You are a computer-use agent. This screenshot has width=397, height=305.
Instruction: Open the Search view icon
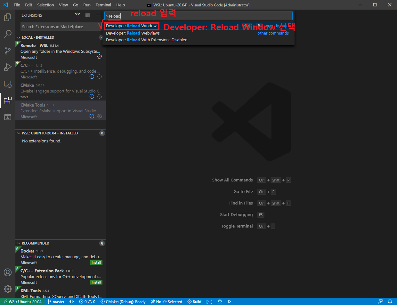pos(8,34)
